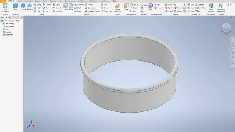Select the Patch surface tool

click(169, 8)
